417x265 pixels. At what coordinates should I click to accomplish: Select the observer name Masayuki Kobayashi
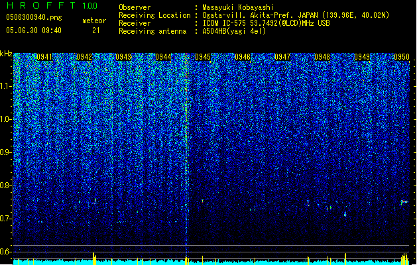click(238, 7)
